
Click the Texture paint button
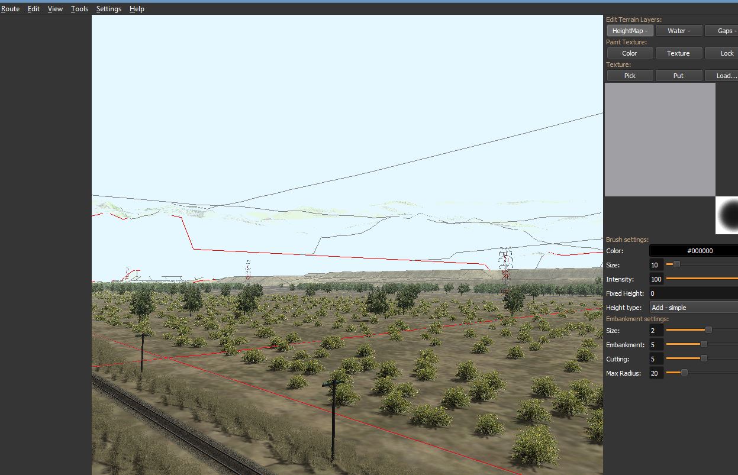point(678,53)
